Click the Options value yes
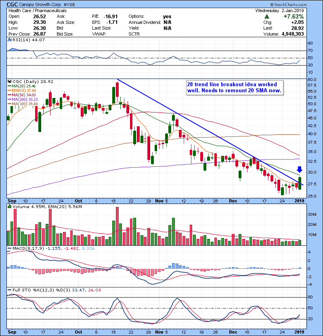This screenshot has width=323, height=336. (x=167, y=17)
